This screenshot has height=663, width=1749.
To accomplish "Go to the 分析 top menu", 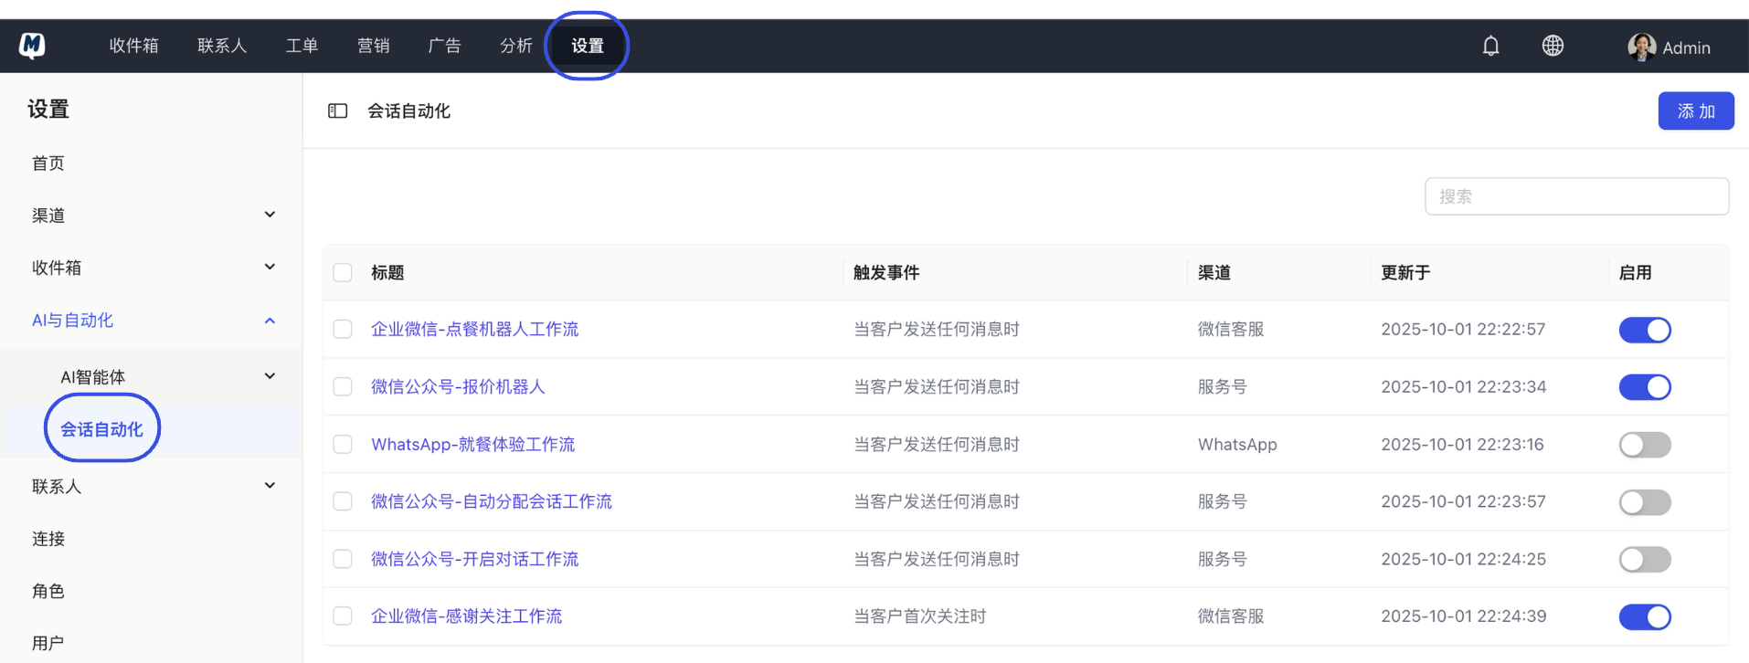I will click(515, 46).
